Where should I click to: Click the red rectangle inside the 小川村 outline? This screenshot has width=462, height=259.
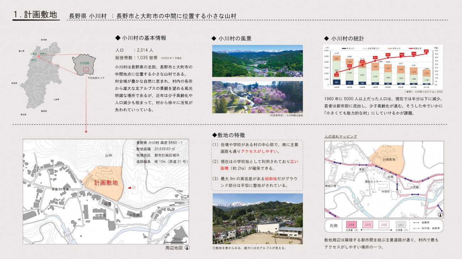click(x=86, y=69)
